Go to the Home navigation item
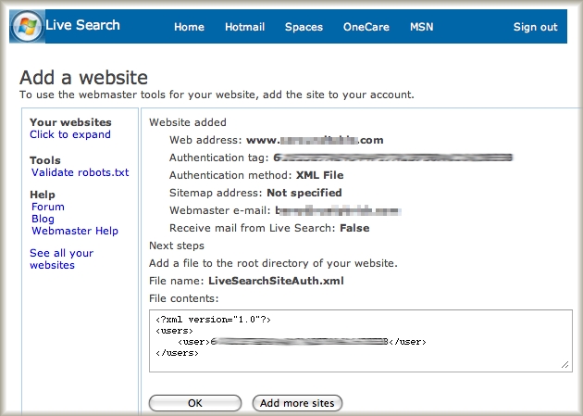Screen dimensions: 583x416 click(189, 27)
